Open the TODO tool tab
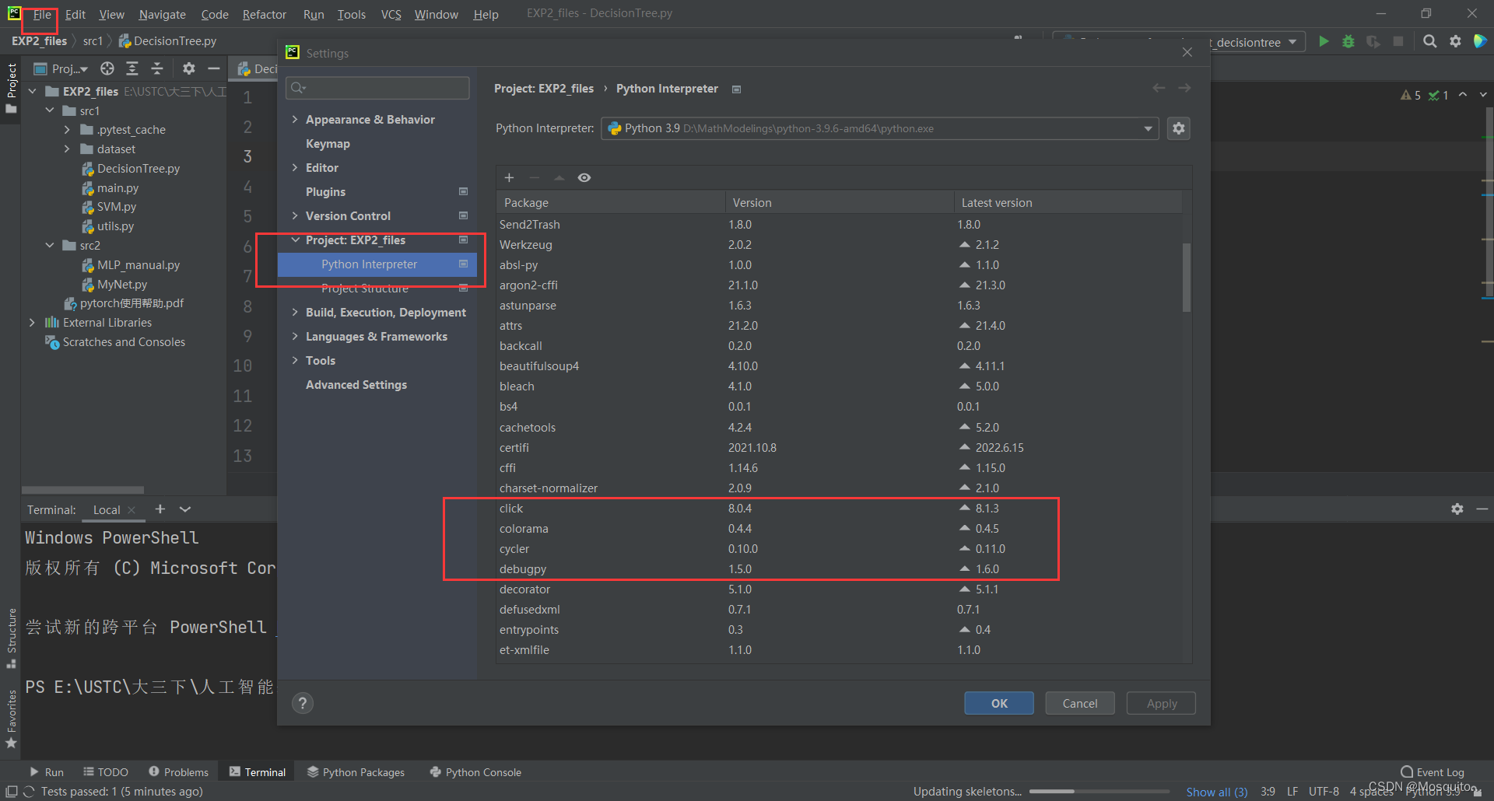Image resolution: width=1494 pixels, height=801 pixels. [x=106, y=772]
